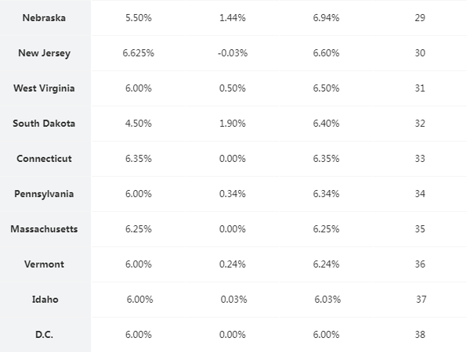470x352 pixels.
Task: Select rank 29 in Nebraska row
Action: (x=420, y=17)
